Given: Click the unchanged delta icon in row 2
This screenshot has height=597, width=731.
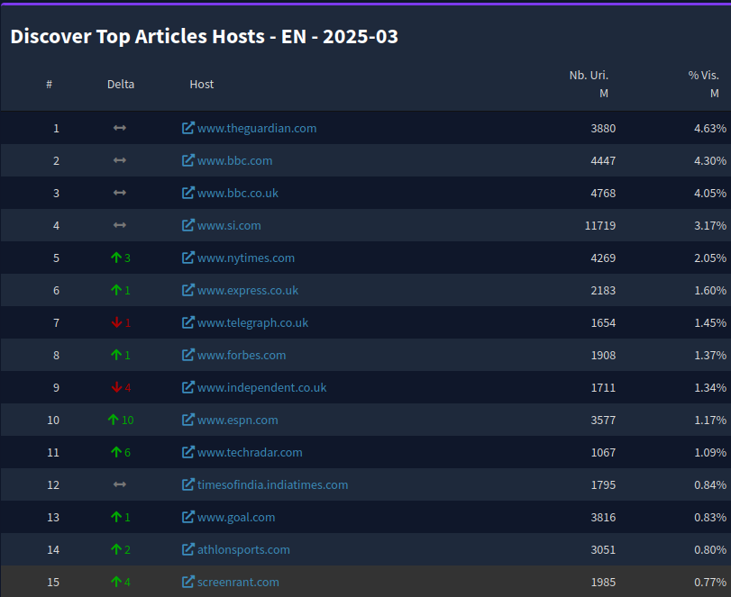Looking at the screenshot, I should tap(120, 160).
